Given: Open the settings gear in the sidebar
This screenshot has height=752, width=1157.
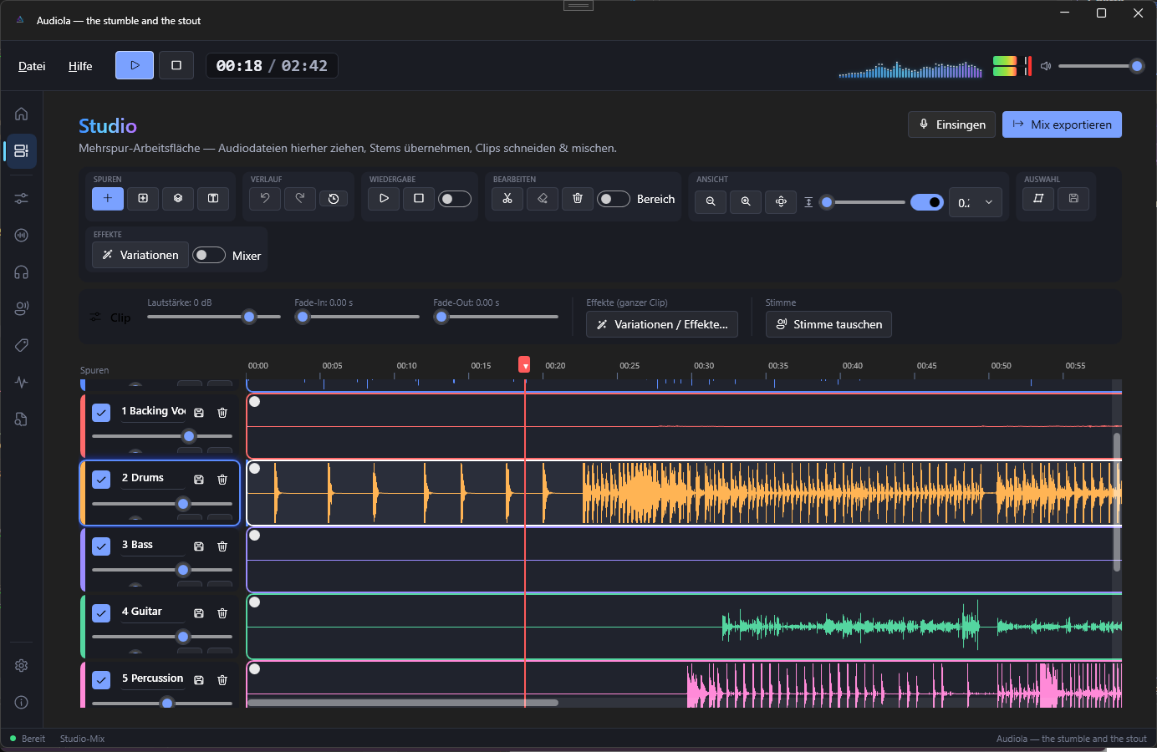Looking at the screenshot, I should (22, 665).
